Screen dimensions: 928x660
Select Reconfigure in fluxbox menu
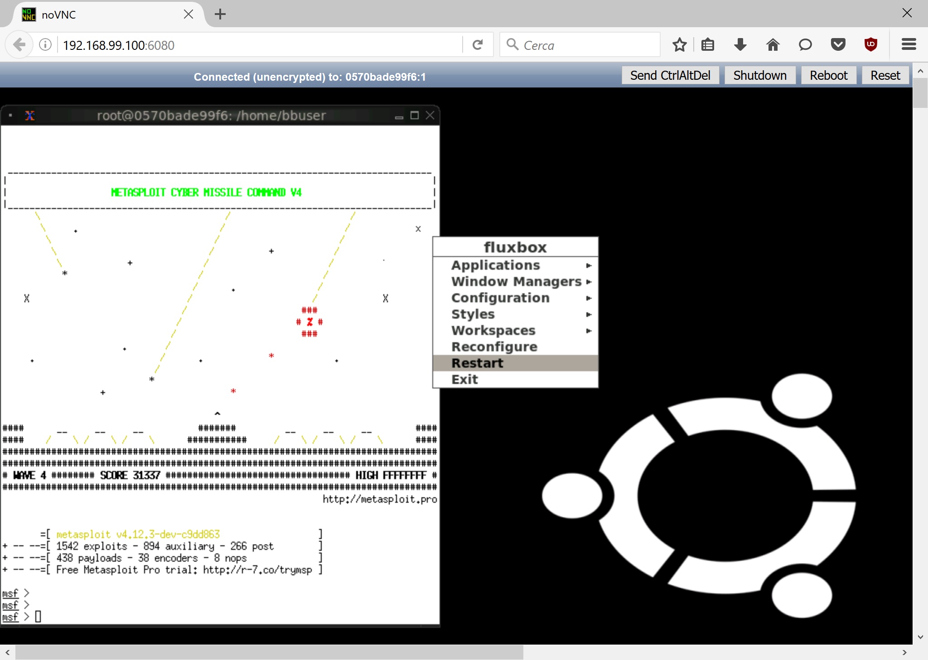coord(516,347)
